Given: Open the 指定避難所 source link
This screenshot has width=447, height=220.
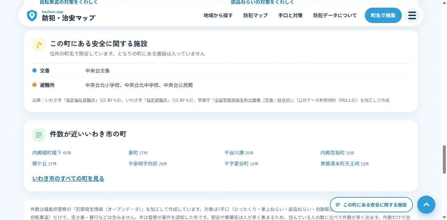Looking at the screenshot, I should pyautogui.click(x=157, y=100).
